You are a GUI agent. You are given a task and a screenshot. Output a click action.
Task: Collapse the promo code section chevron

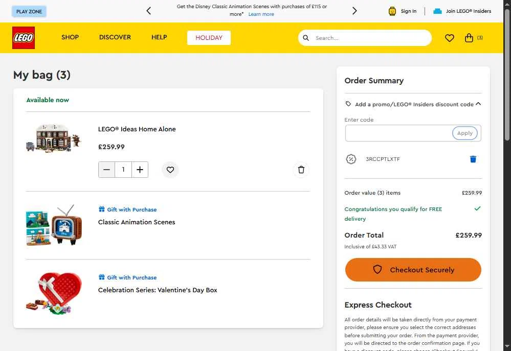478,104
